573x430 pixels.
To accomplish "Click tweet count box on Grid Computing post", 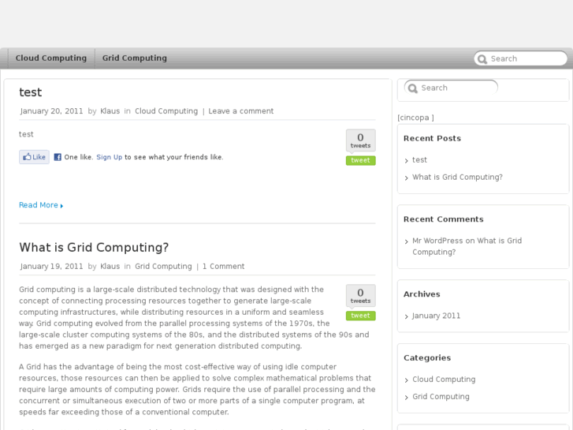I will (360, 295).
